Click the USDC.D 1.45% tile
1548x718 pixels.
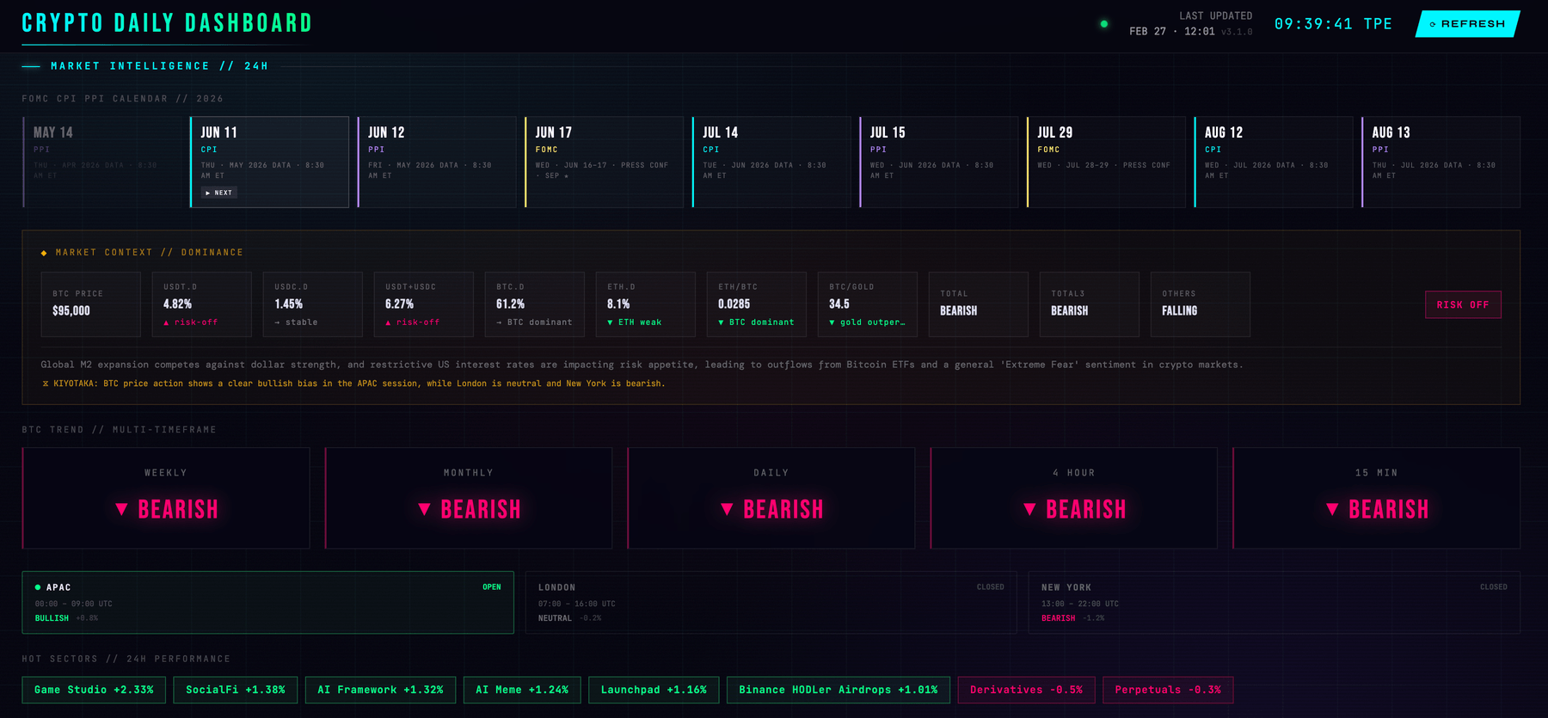[312, 304]
